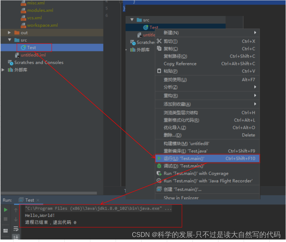Click the out folder icon

pyautogui.click(x=17, y=33)
